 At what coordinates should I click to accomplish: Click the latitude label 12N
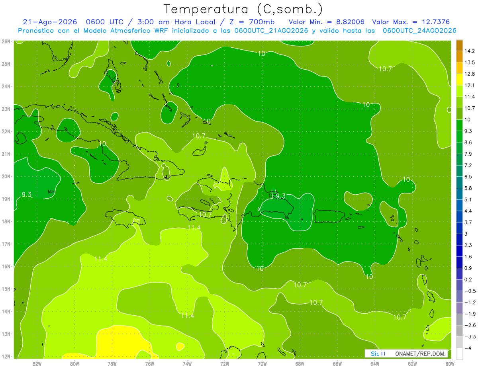pos(6,356)
